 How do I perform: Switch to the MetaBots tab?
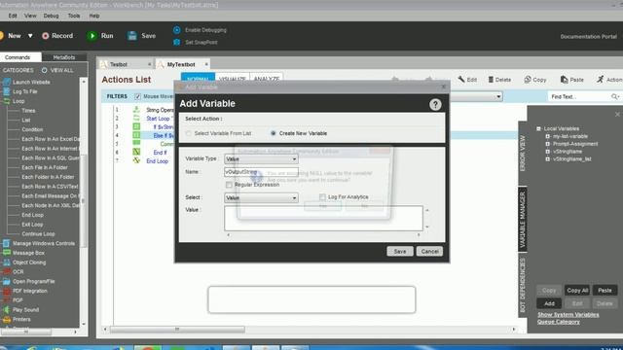64,57
